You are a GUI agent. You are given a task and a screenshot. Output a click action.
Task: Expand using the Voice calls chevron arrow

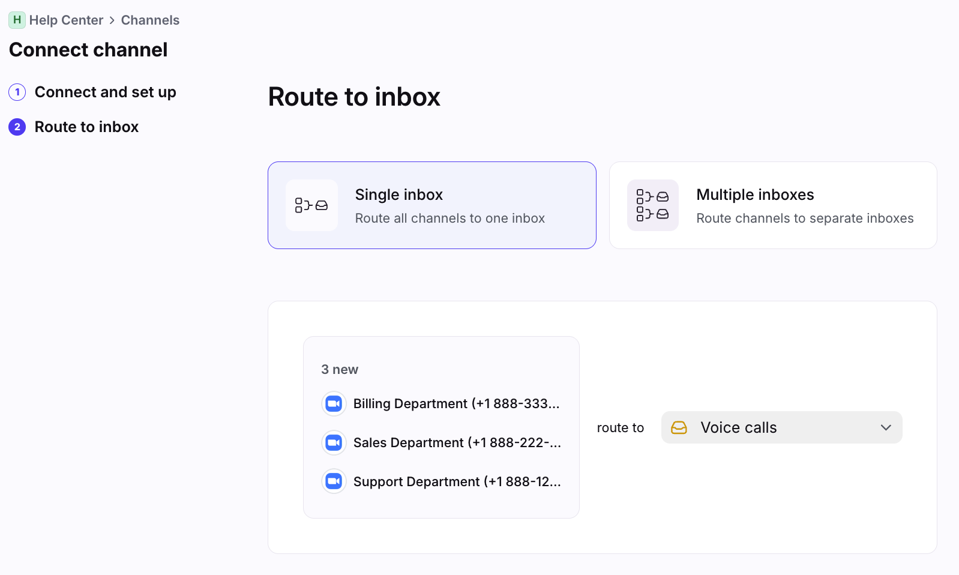[886, 427]
